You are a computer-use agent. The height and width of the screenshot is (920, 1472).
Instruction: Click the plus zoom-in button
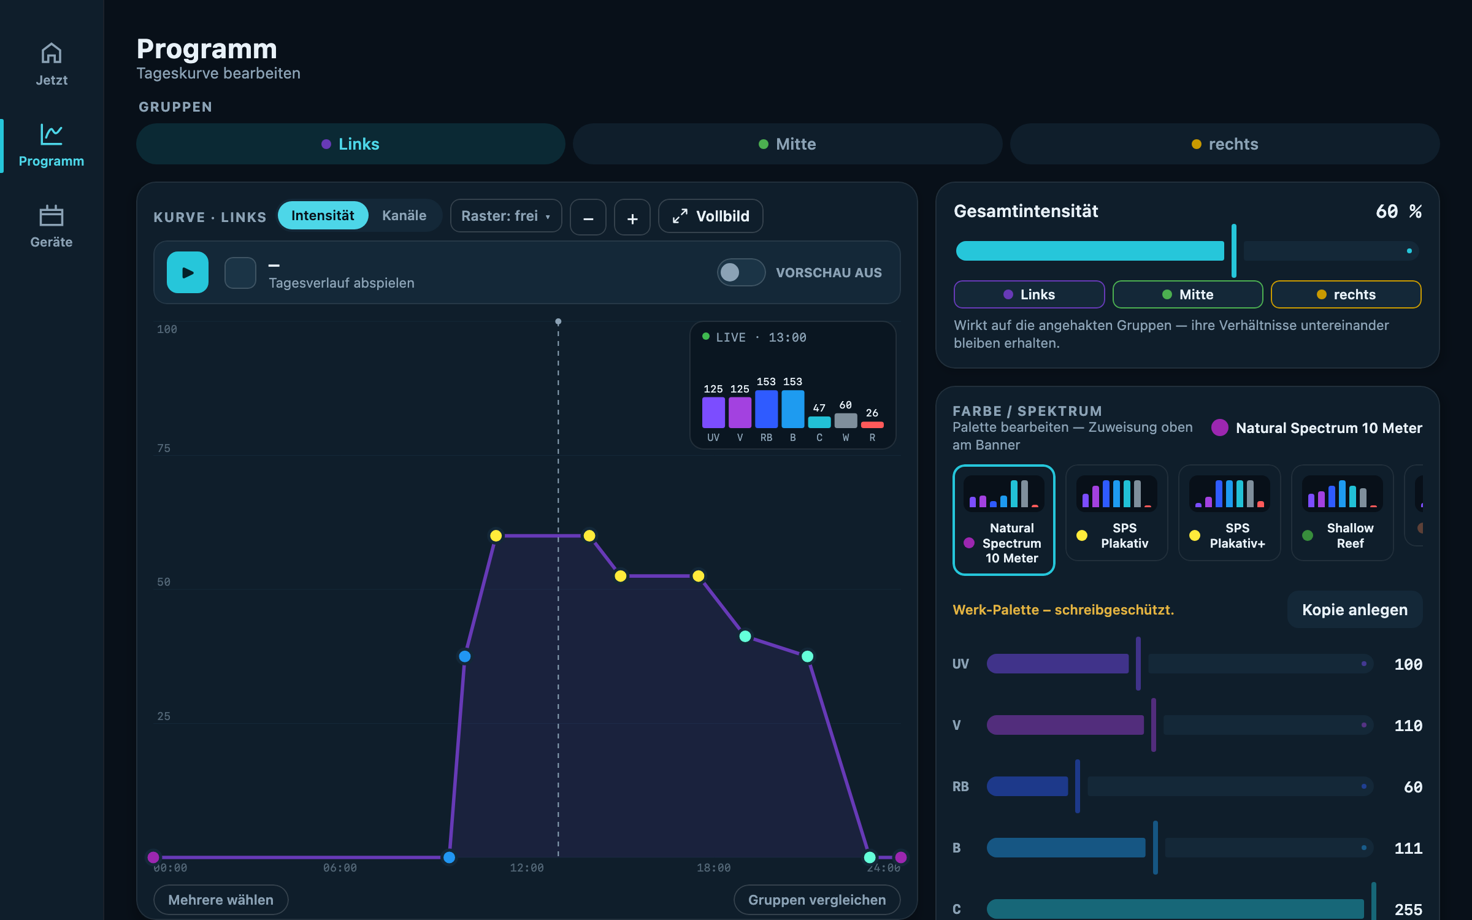click(632, 217)
